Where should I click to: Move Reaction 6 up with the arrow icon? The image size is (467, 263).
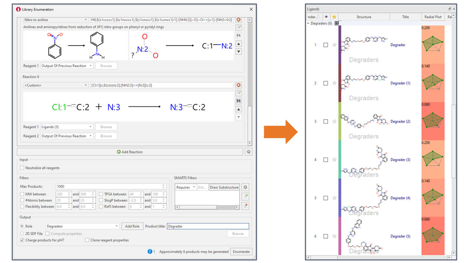(x=238, y=109)
